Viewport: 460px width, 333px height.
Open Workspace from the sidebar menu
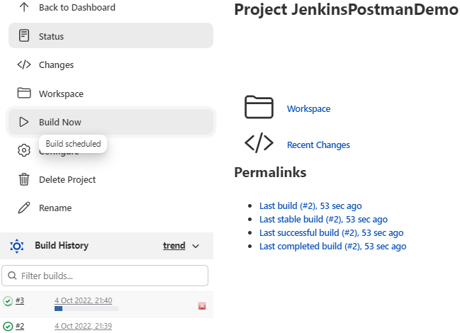click(62, 94)
